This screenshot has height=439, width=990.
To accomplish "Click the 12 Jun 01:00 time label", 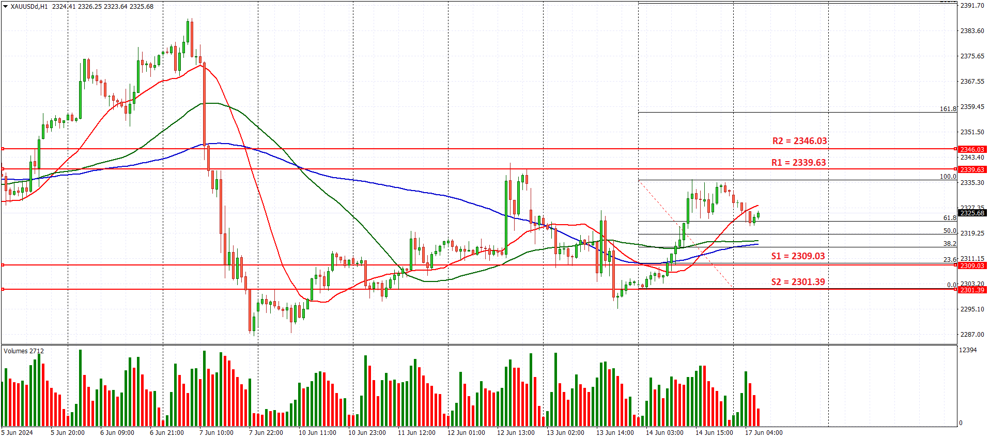I will 466,433.
